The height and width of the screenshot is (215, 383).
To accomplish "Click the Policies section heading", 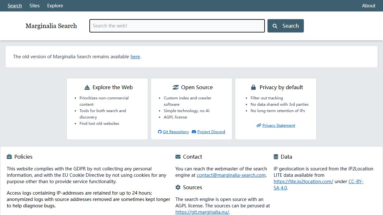I will (23, 157).
